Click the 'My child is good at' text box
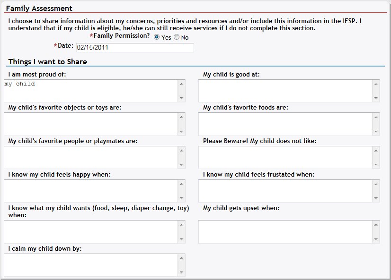The image size is (391, 280). (285, 91)
